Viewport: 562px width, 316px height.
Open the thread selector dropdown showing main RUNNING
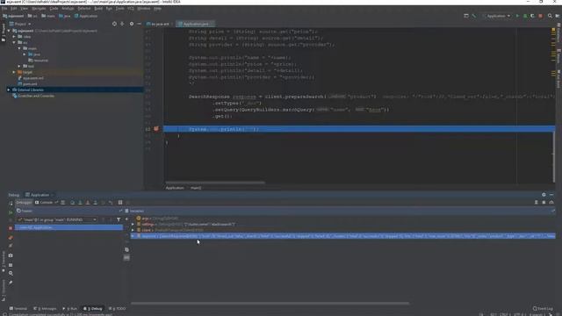[57, 219]
